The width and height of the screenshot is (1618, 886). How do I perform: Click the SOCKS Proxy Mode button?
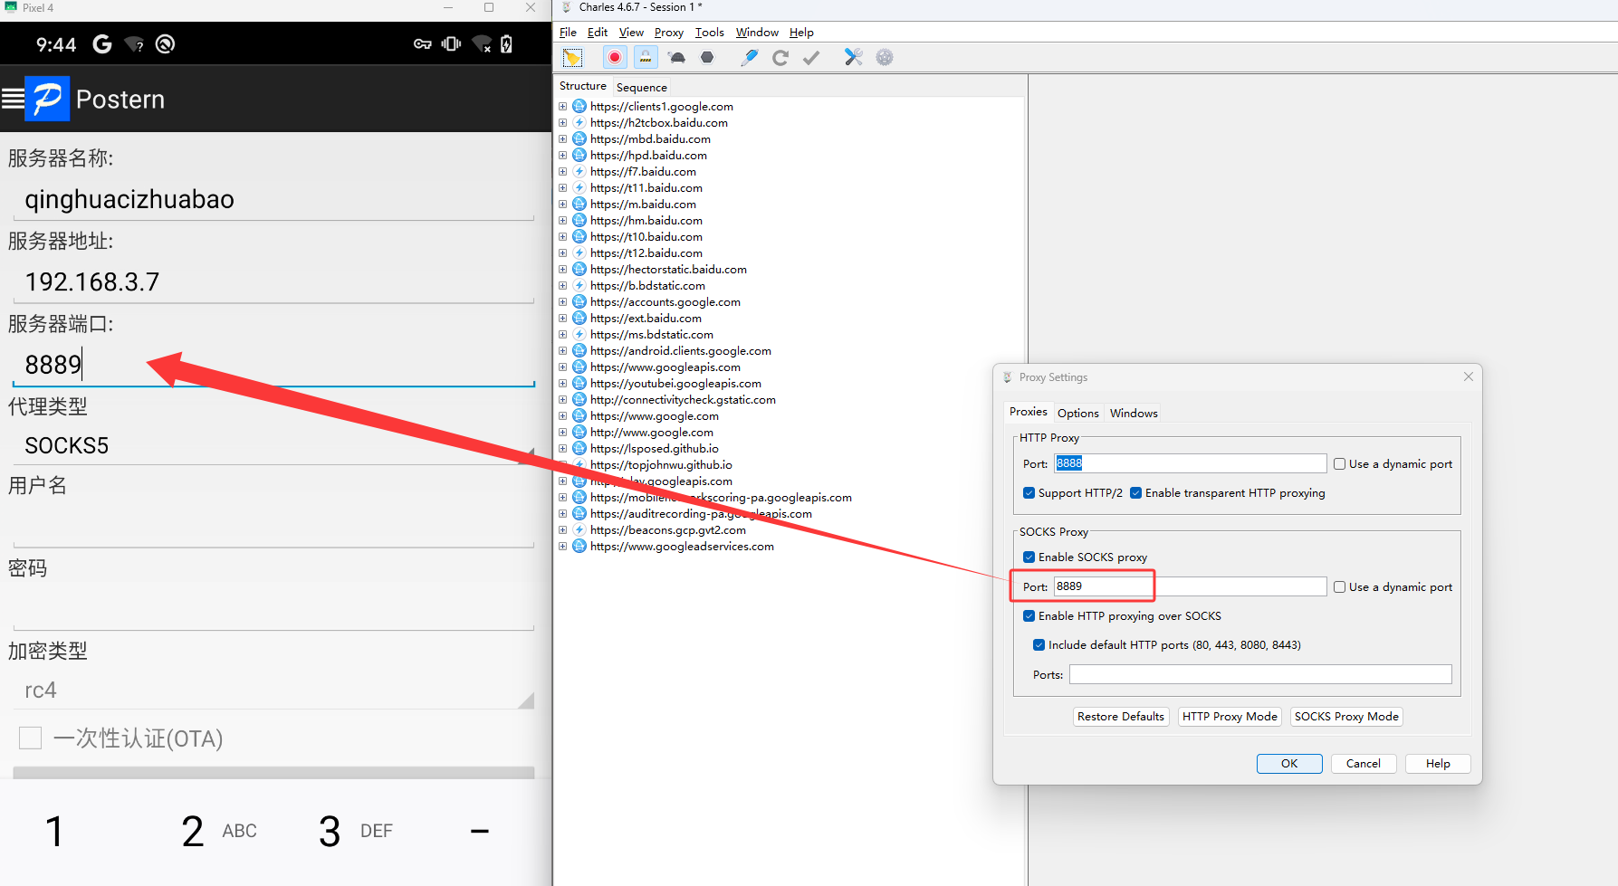click(1346, 717)
